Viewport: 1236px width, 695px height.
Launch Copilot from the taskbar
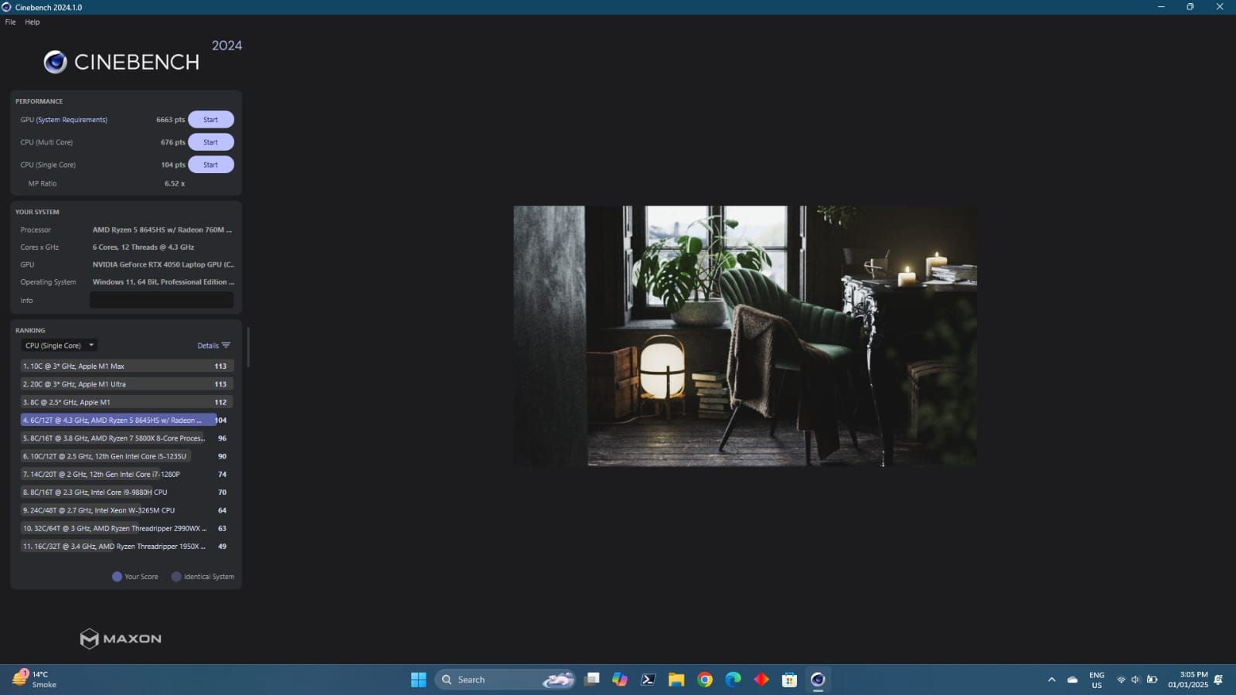coord(620,680)
